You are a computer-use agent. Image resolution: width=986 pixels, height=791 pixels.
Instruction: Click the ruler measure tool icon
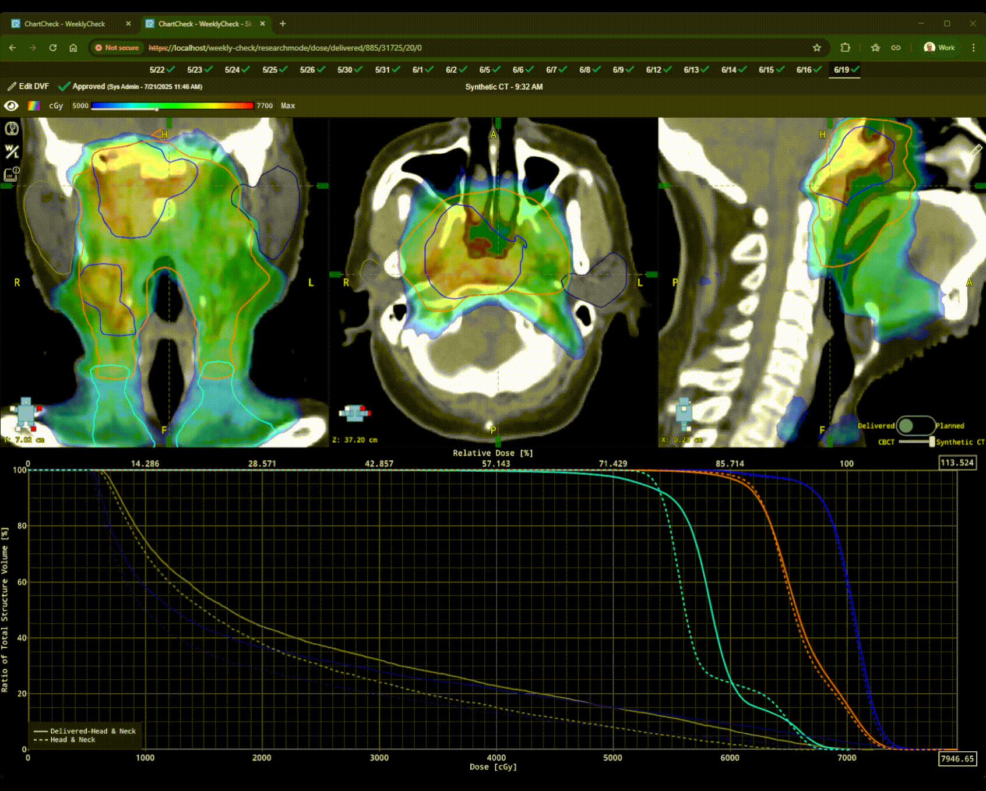coord(976,150)
